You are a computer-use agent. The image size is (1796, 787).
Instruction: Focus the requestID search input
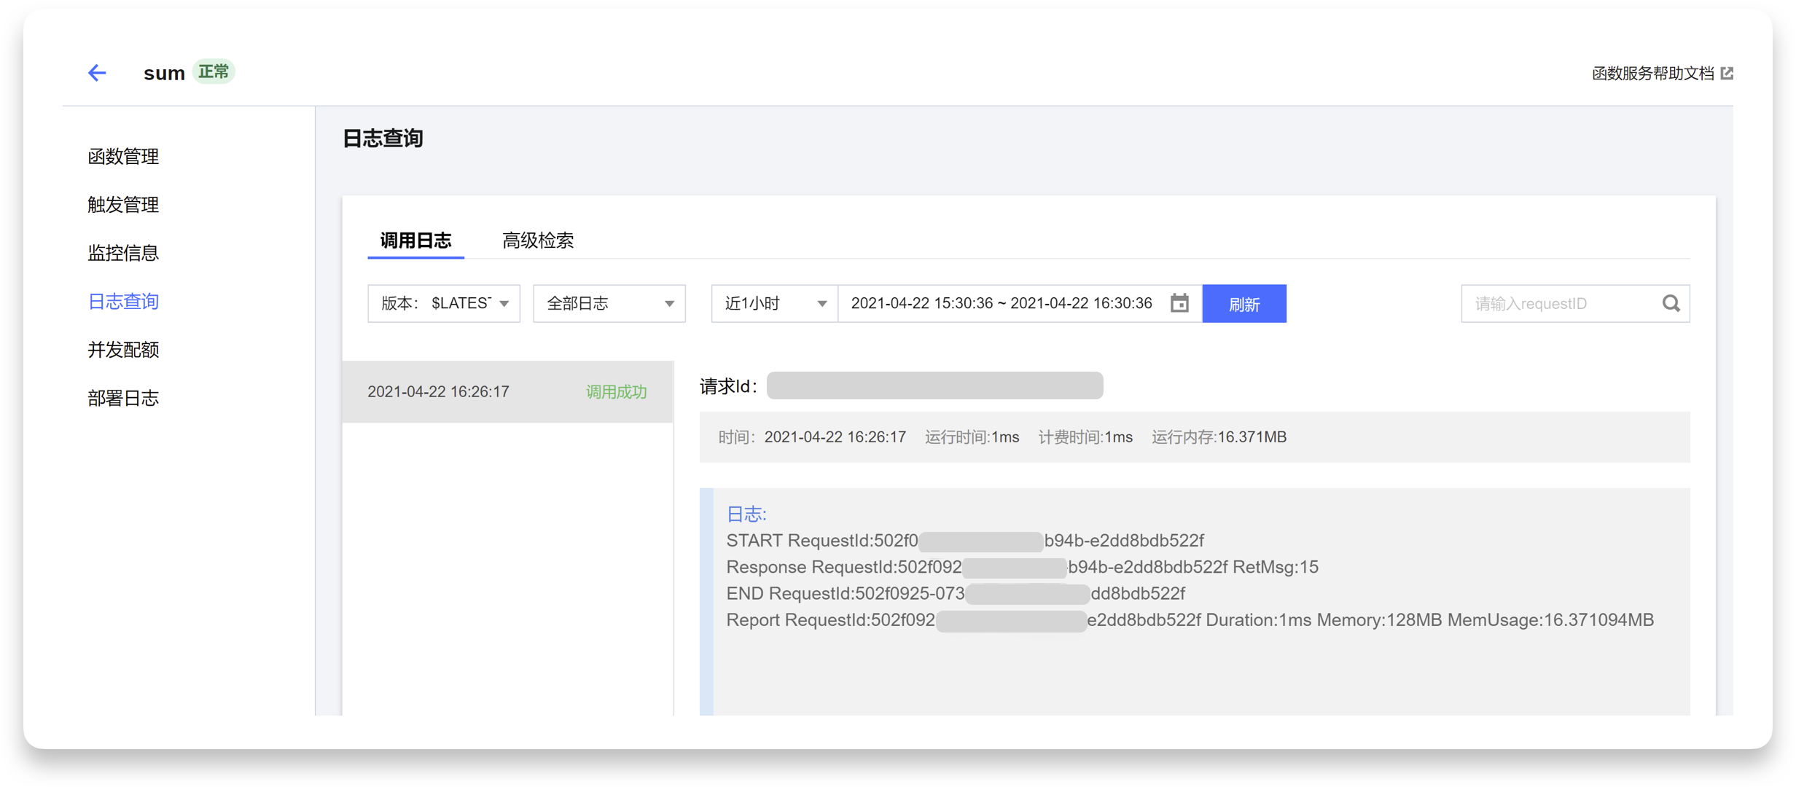[x=1560, y=303]
